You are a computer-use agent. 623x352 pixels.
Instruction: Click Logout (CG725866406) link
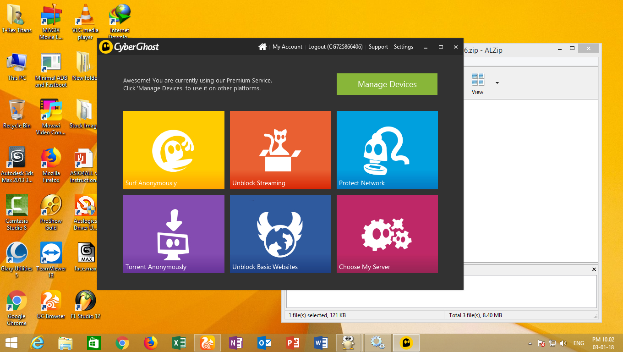[x=335, y=47]
